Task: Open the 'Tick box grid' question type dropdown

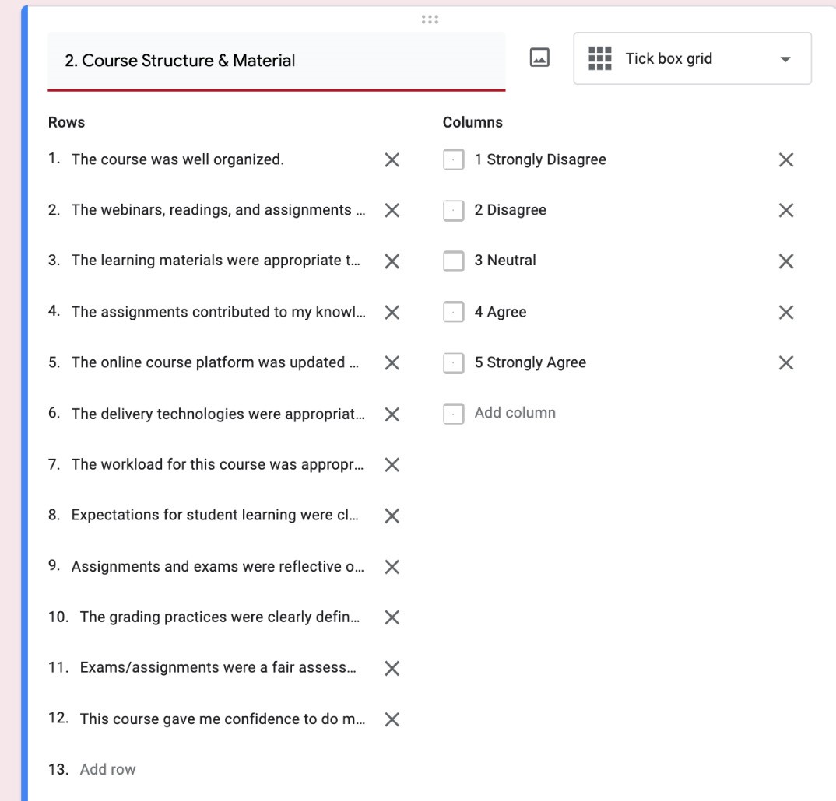Action: 691,58
